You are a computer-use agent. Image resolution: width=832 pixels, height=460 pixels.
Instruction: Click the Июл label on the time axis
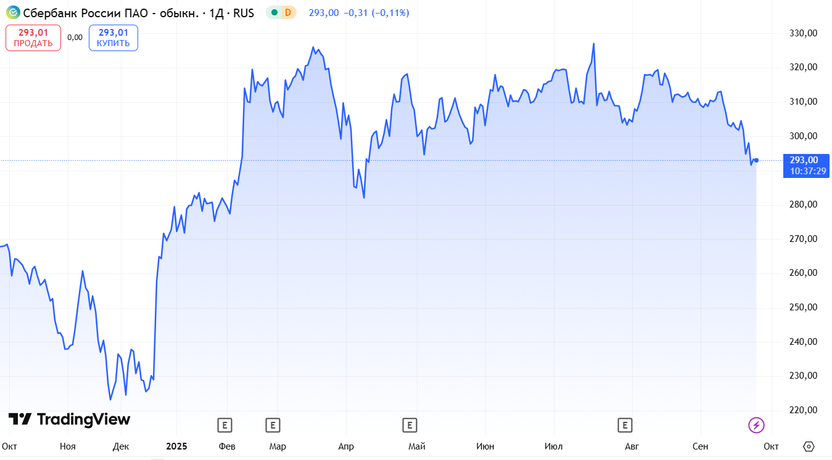554,446
